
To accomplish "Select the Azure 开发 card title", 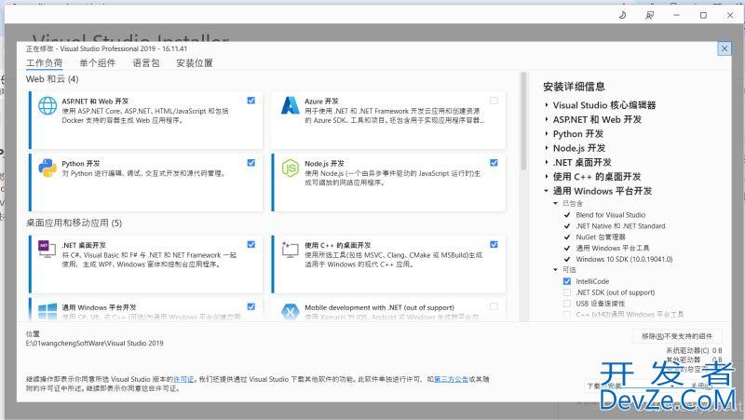I will click(321, 102).
